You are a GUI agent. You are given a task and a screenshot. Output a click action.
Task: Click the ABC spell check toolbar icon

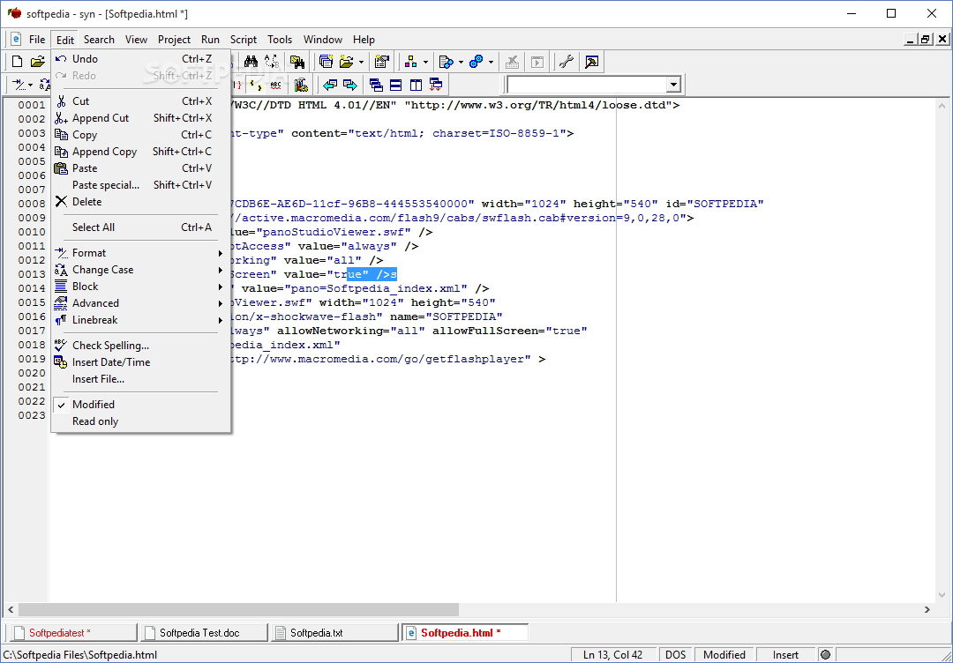276,85
